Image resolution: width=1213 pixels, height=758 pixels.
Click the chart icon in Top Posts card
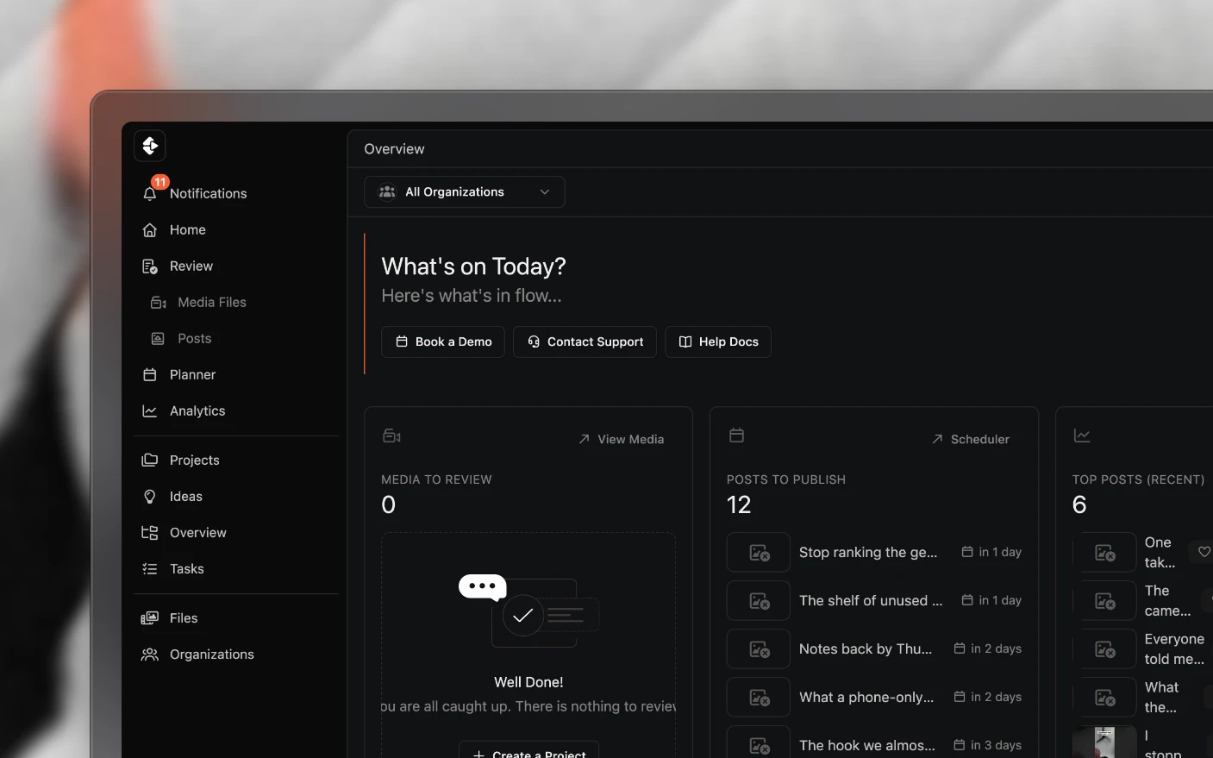1082,436
